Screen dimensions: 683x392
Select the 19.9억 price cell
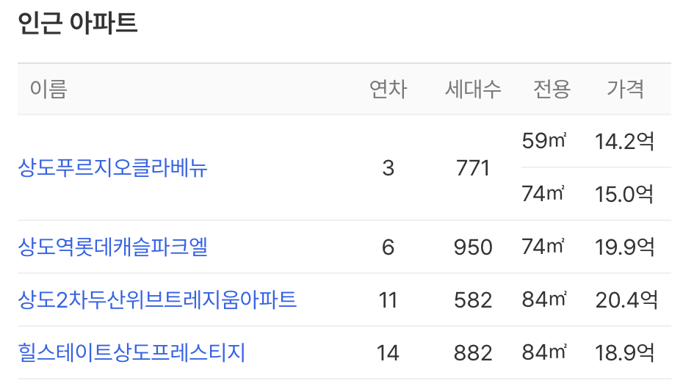point(624,247)
